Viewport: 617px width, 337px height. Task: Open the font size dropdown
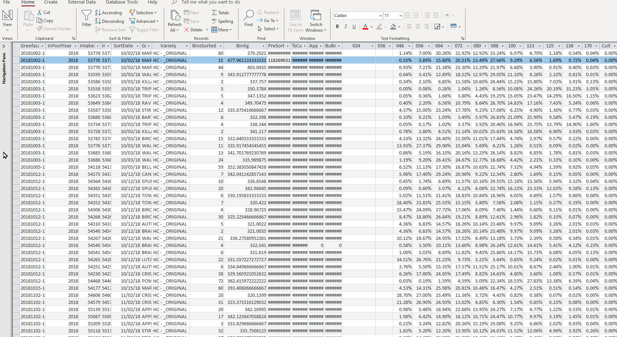point(400,16)
